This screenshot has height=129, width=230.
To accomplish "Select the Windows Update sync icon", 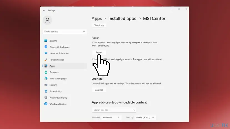I will [x=46, y=104].
